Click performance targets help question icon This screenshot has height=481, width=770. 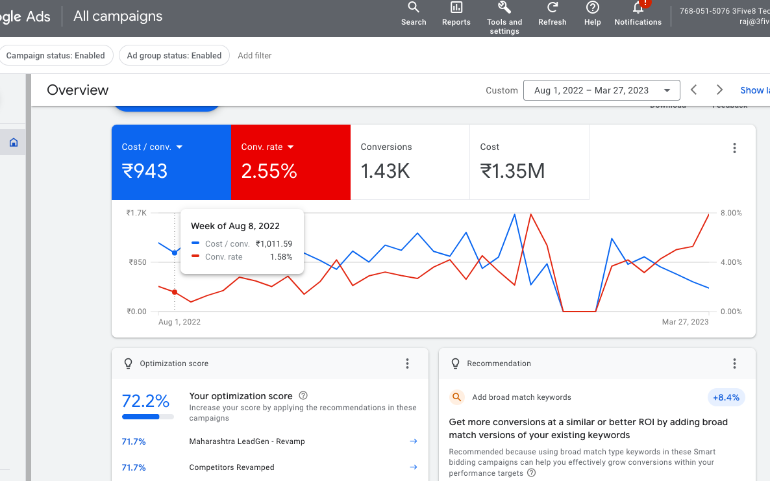[531, 473]
